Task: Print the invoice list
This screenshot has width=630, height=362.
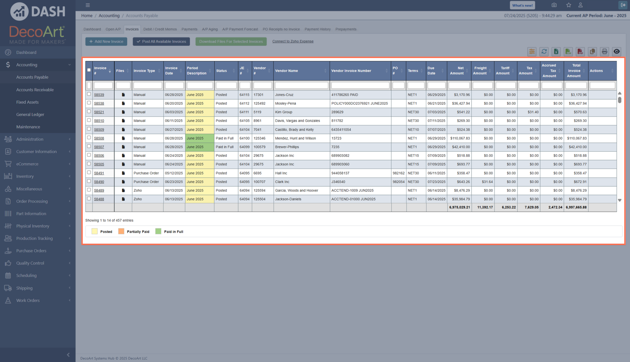Action: [605, 52]
